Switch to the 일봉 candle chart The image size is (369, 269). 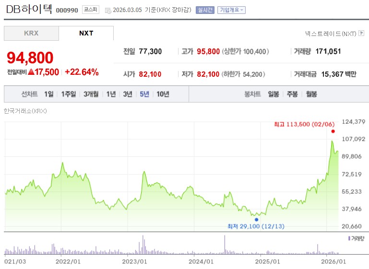coord(274,94)
